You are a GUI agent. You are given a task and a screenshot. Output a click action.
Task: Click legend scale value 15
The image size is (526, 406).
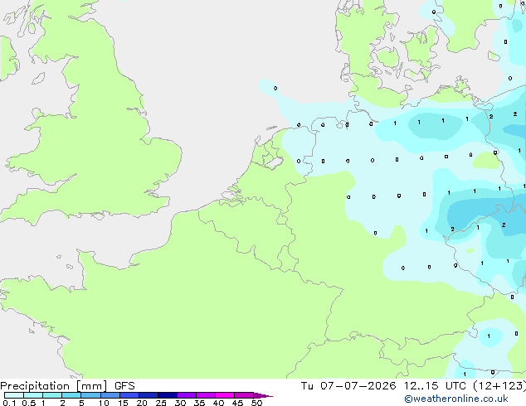(x=123, y=403)
